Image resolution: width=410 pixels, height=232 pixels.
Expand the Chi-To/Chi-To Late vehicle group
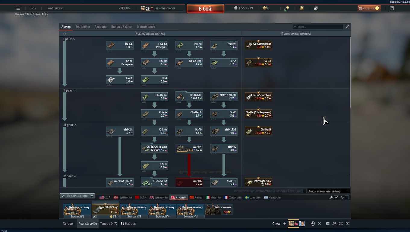click(154, 148)
